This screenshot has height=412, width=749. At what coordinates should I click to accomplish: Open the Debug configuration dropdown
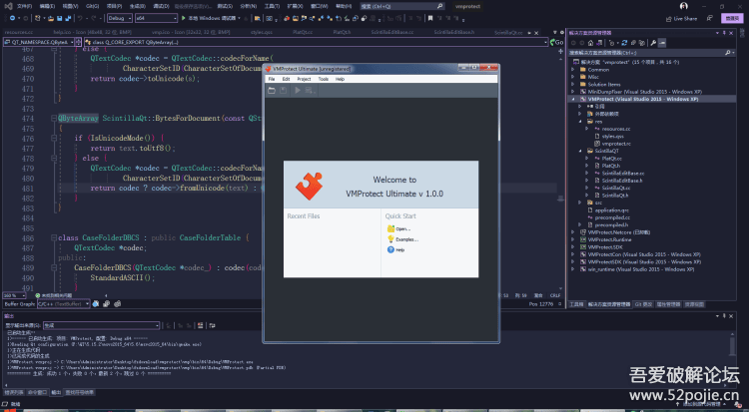click(x=120, y=18)
